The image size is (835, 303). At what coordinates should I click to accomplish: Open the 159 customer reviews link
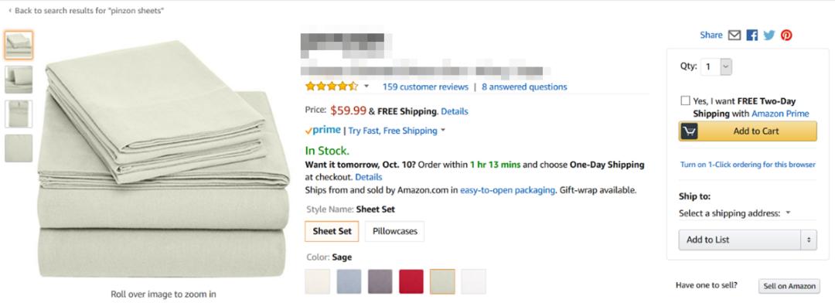[425, 87]
